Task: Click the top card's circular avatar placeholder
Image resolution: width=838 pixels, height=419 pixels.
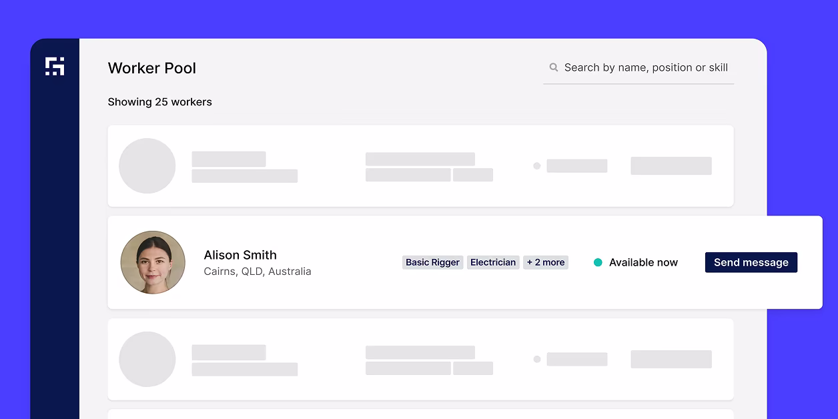Action: tap(147, 165)
